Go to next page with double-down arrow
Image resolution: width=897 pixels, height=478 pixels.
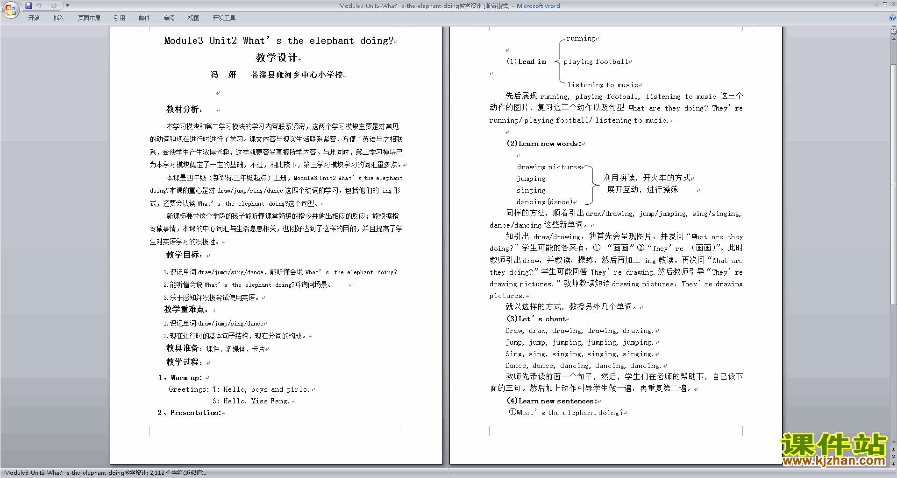click(x=893, y=464)
